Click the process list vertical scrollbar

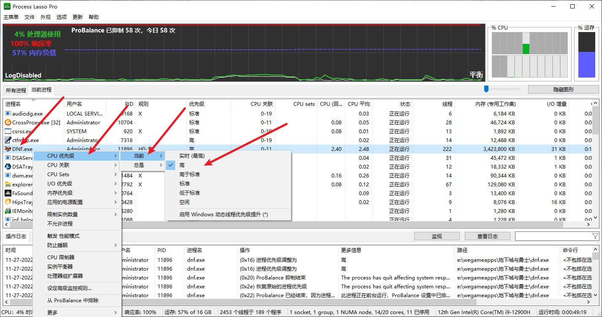tap(595, 160)
